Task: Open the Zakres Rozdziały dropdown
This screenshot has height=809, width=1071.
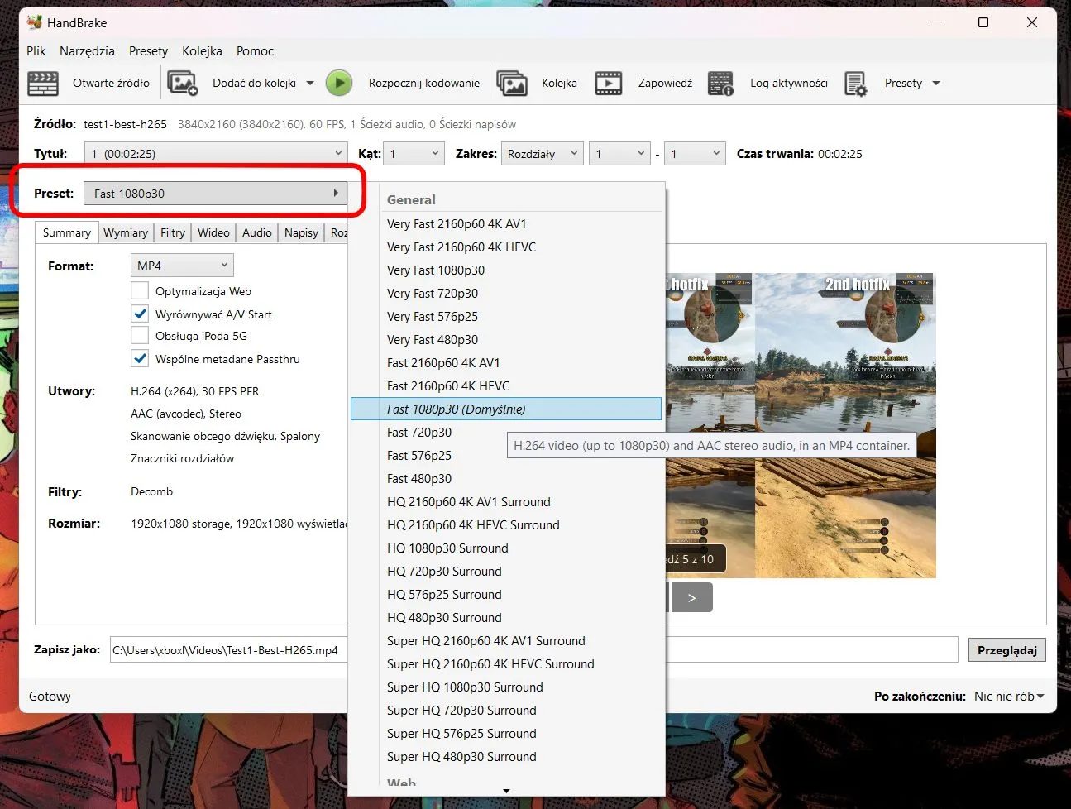Action: coord(543,153)
